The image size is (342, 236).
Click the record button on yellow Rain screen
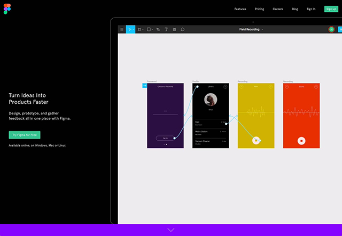256,141
